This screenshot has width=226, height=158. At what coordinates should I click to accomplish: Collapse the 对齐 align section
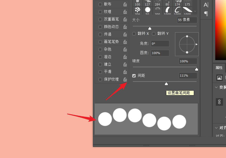216,128
